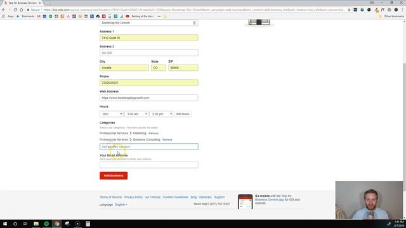The width and height of the screenshot is (406, 228).
Task: Click the icon inside business name field
Action: [x=194, y=23]
